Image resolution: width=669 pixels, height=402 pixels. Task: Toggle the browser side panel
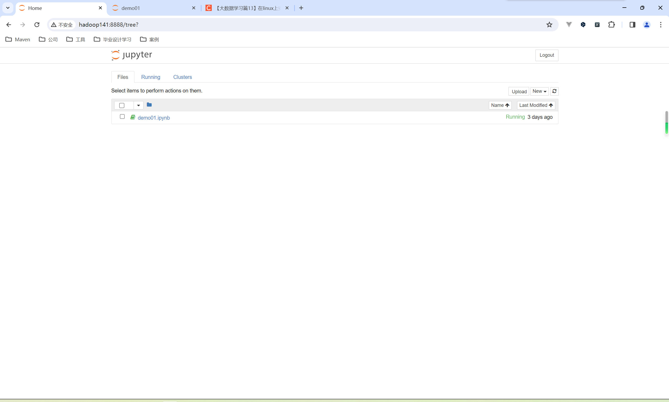tap(632, 25)
